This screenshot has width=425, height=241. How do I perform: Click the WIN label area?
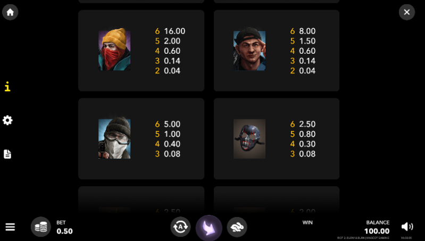(307, 222)
